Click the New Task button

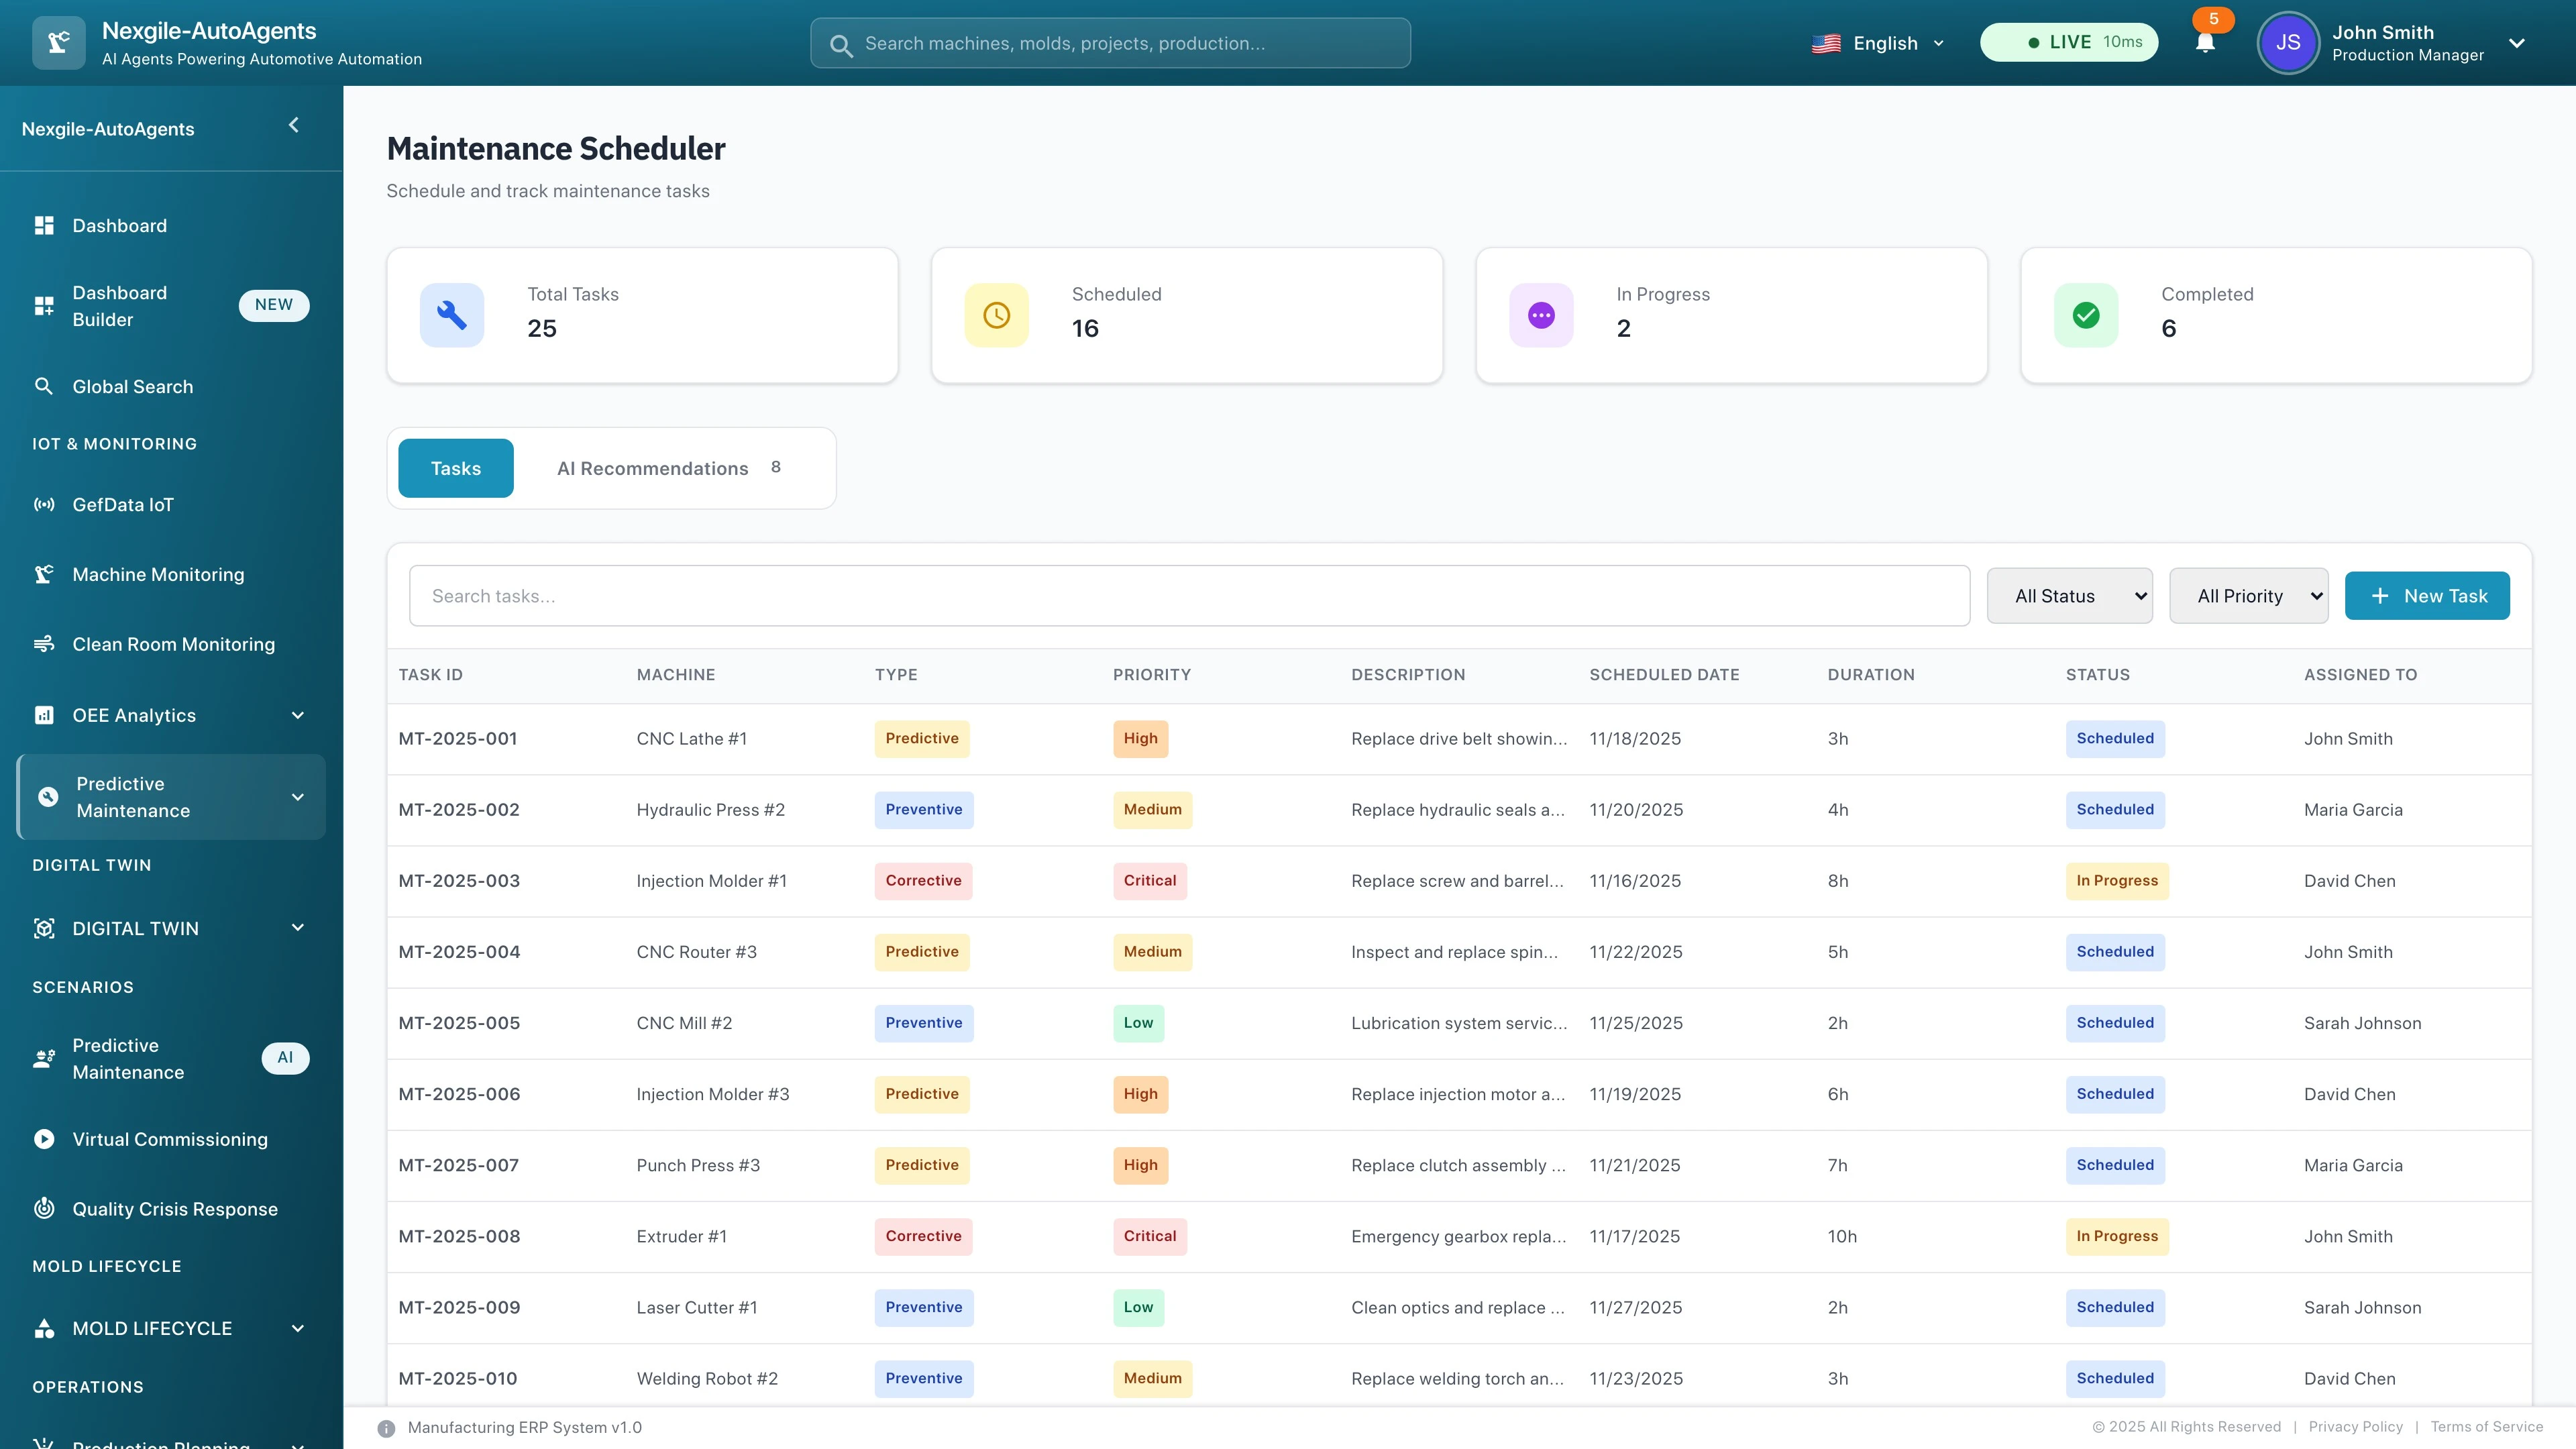click(x=2427, y=595)
